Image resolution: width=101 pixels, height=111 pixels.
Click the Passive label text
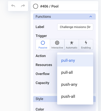43,48
